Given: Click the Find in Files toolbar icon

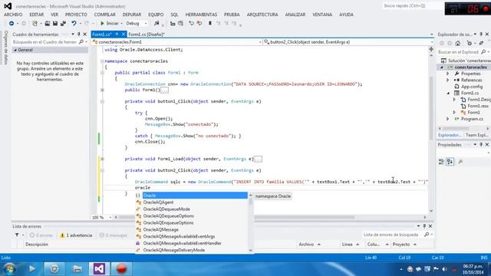Looking at the screenshot, I should click(157, 24).
